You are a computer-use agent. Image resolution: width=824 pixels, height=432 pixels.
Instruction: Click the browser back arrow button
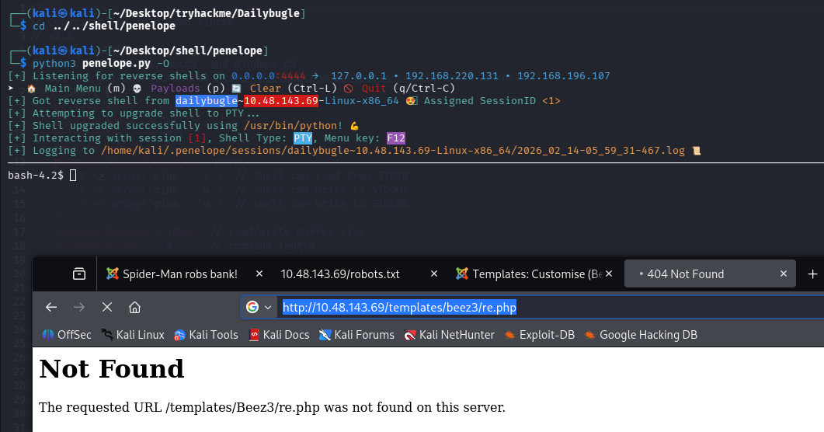tap(51, 307)
